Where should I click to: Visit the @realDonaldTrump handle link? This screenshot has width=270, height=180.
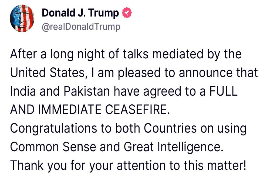pos(81,27)
